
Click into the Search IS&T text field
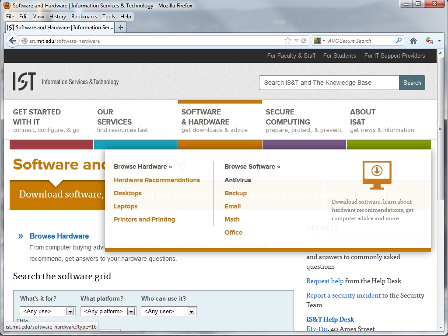329,83
